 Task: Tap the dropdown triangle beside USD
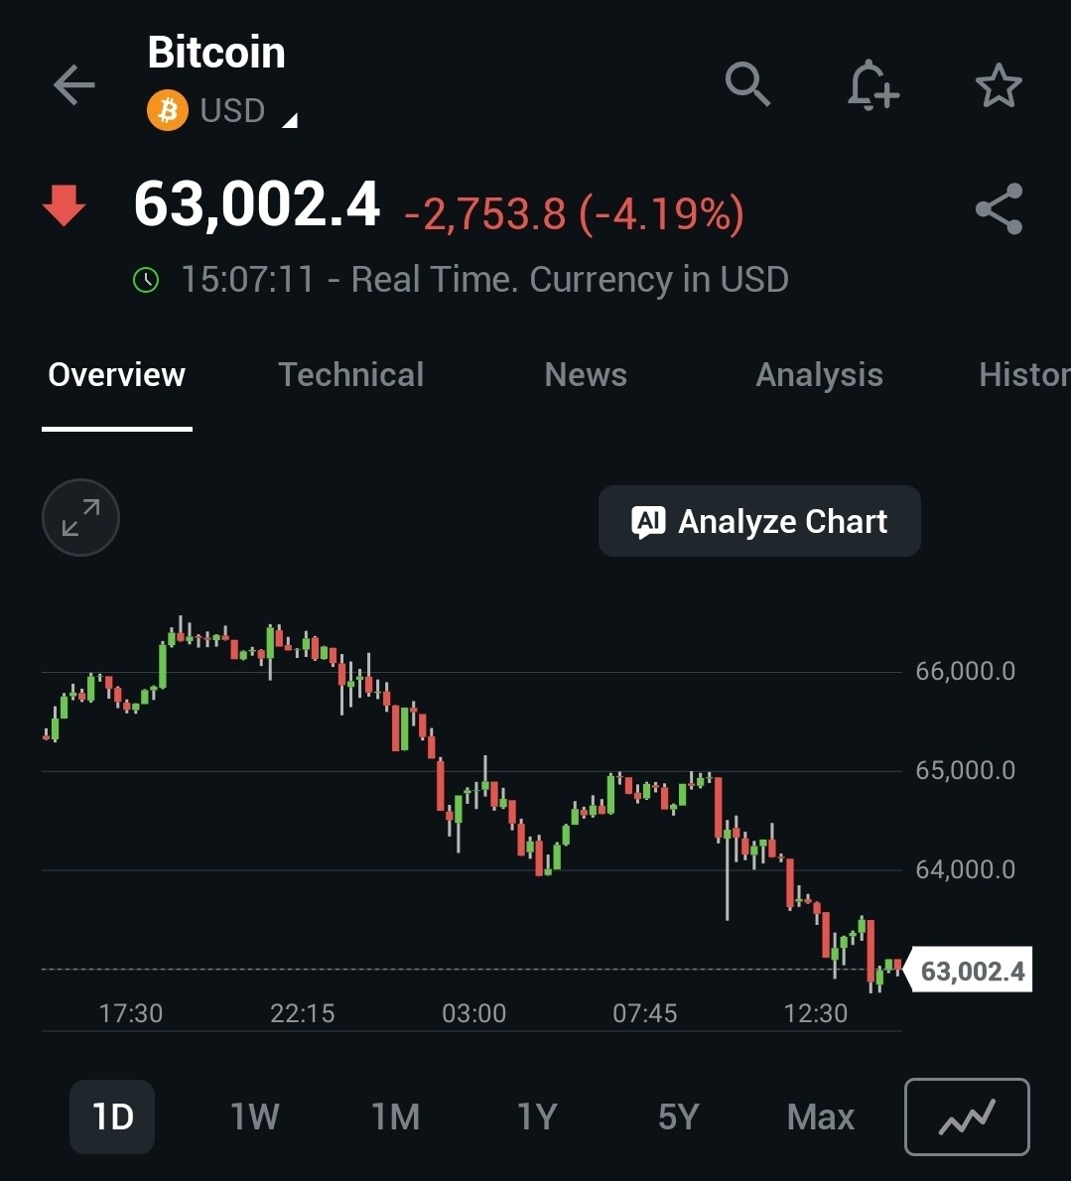click(290, 121)
